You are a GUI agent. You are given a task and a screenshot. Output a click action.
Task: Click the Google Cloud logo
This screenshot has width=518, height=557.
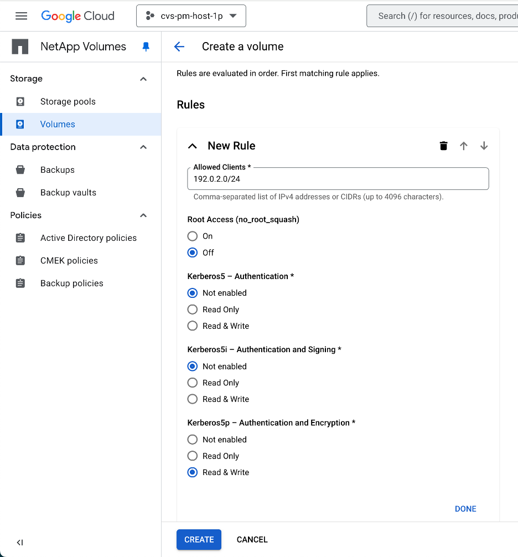(78, 16)
